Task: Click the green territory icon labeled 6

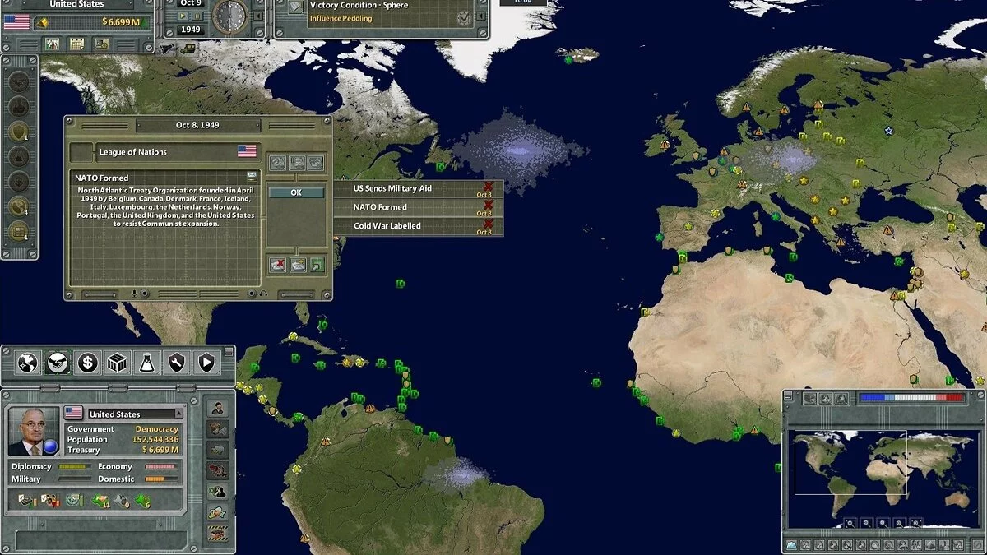Action: tap(142, 501)
